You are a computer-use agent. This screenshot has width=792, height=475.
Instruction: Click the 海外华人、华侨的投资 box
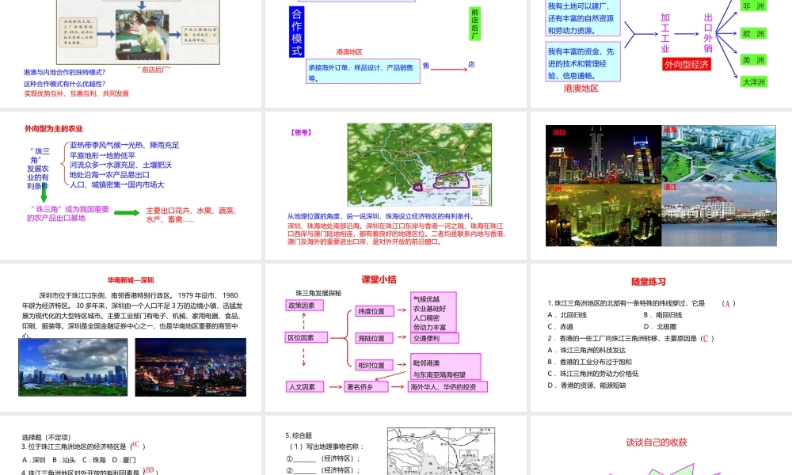pos(447,386)
